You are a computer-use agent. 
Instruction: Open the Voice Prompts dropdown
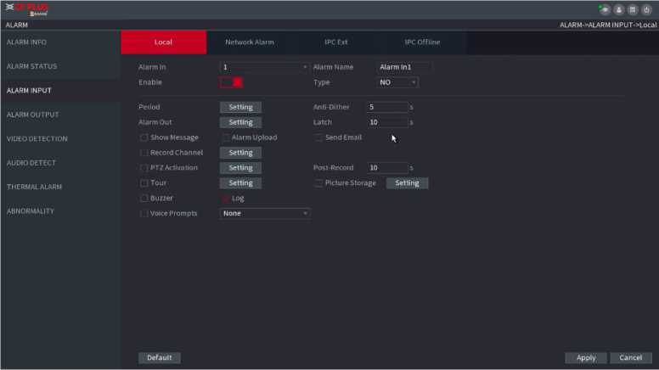(x=264, y=214)
